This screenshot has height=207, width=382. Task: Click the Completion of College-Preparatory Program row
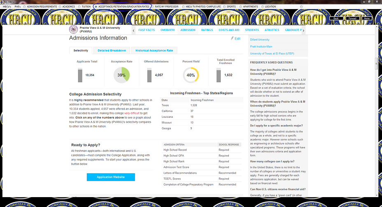tap(202, 185)
